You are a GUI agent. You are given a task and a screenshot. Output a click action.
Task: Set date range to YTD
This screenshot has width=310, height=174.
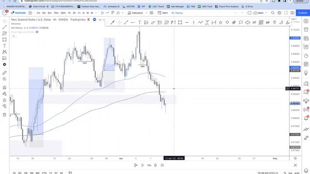tap(44, 173)
